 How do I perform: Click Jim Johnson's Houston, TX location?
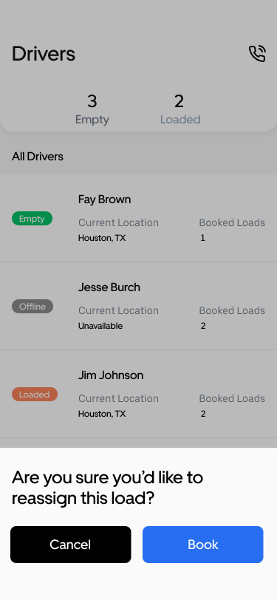(x=102, y=414)
